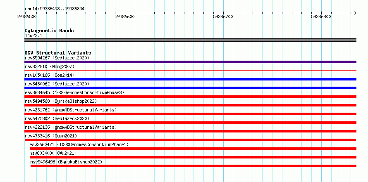Open the nsv832810 (Wong2007) label
368x182 pixels.
pos(50,66)
